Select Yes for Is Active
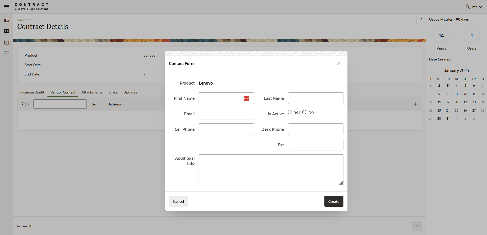The width and height of the screenshot is (487, 235). pos(290,112)
